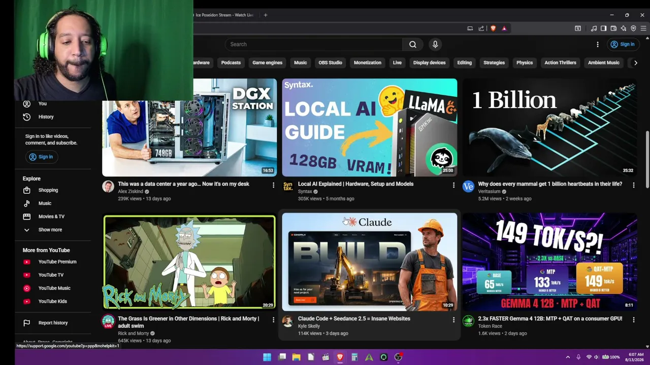This screenshot has width=650, height=365.
Task: Open the Shopping icon in Explore
Action: coord(27,190)
